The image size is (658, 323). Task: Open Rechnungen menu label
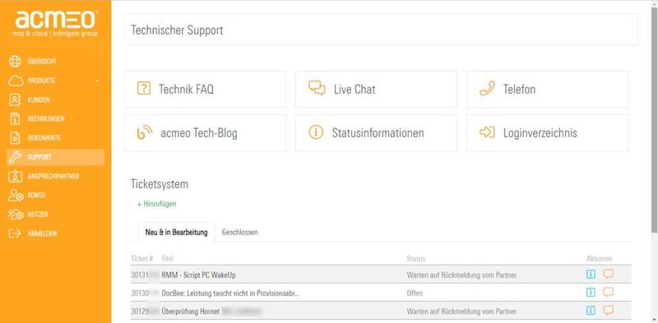tap(46, 118)
